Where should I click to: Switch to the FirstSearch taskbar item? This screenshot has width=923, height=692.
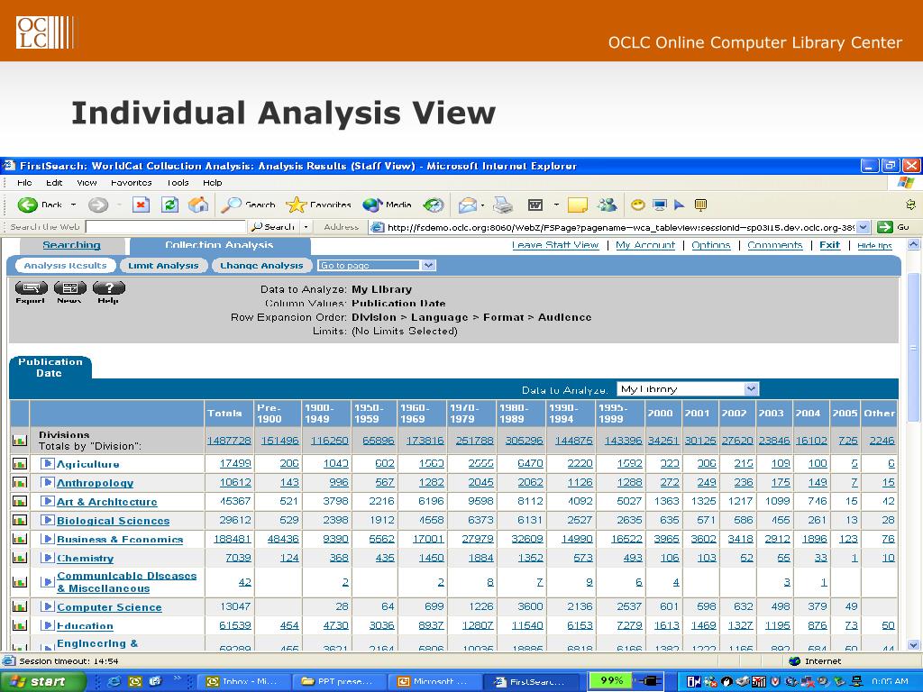532,681
